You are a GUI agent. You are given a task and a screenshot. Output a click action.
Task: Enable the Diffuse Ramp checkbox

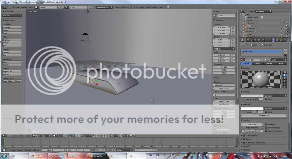tap(266, 99)
